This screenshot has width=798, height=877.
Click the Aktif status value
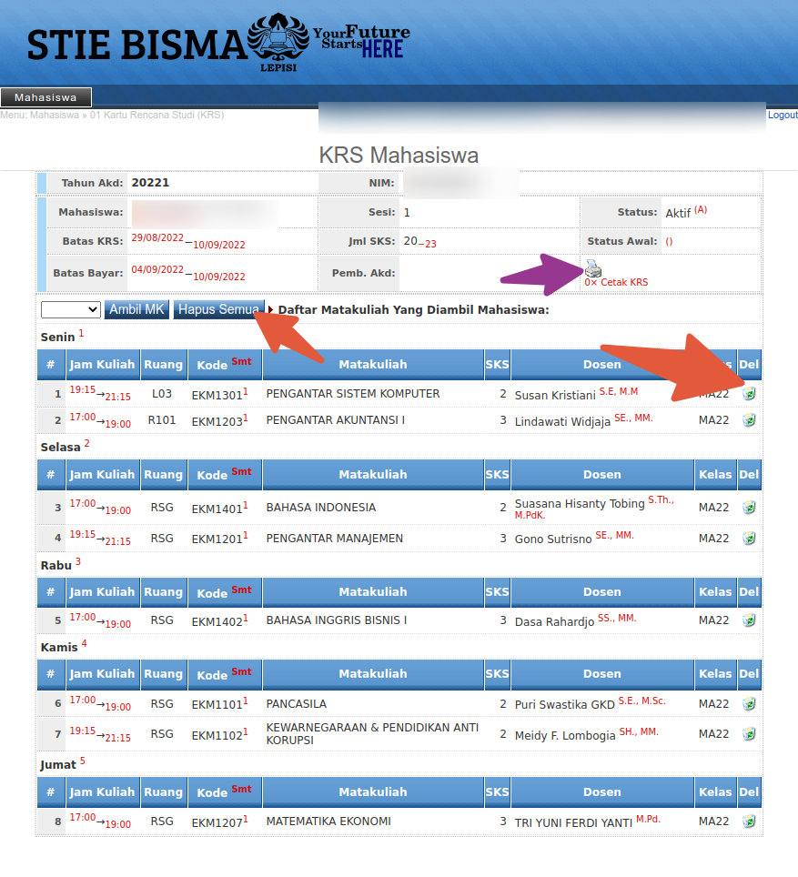(678, 213)
